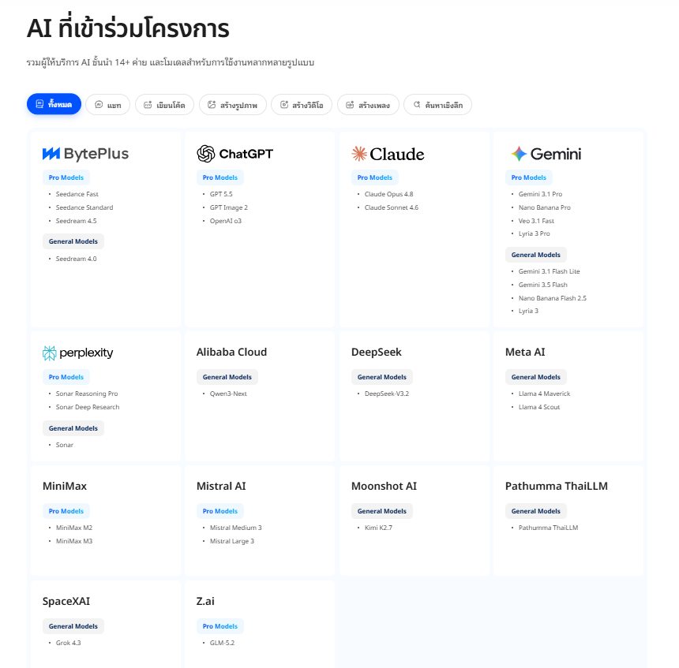
Task: Click General Models badge under Gemini
Action: pos(535,255)
